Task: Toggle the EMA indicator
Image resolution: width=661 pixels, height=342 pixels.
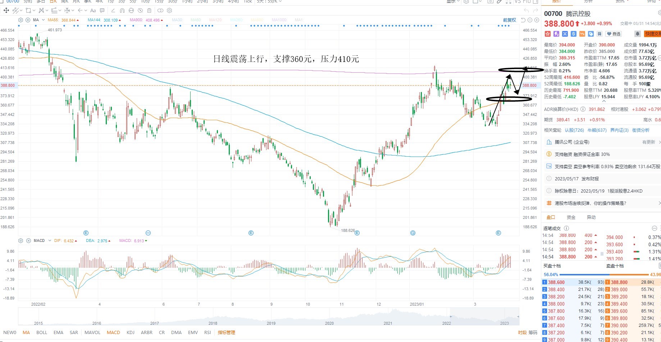Action: coord(58,332)
